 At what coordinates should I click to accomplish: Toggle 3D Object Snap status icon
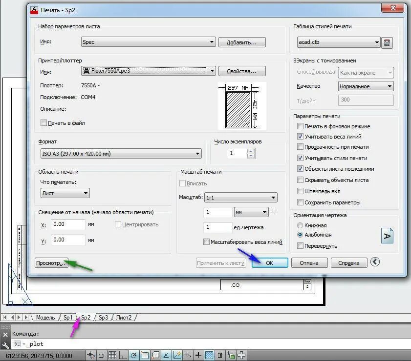(155, 355)
